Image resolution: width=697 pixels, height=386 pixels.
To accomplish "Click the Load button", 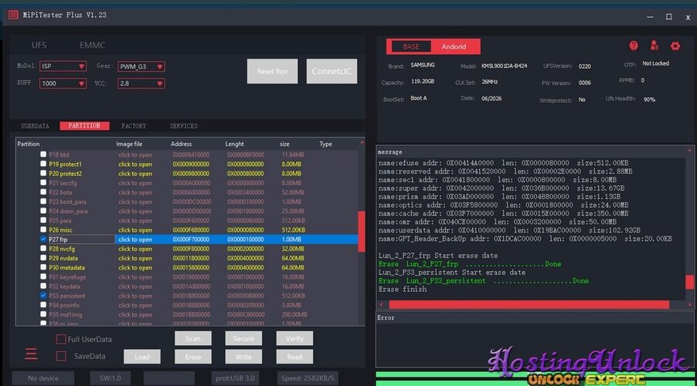I will (x=142, y=357).
